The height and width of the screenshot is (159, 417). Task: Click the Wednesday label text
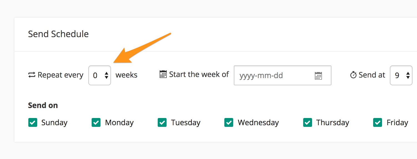click(258, 122)
